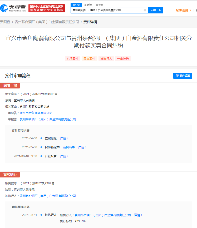Open first-instance defendant 白金酒有限责任公司 link
This screenshot has width=197, height=228.
coord(48,119)
